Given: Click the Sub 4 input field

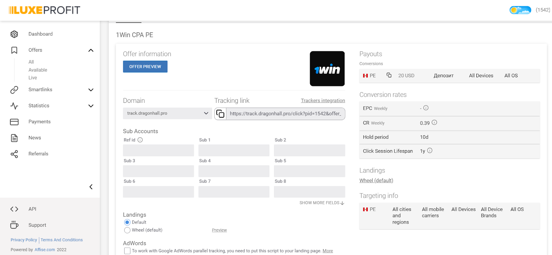Looking at the screenshot, I should pos(234,171).
